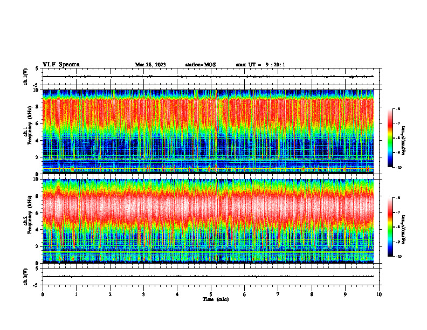Image resolution: width=427 pixels, height=330 pixels.
Task: Click the "-6" tick on ch.1 color bar
Action: (x=398, y=108)
